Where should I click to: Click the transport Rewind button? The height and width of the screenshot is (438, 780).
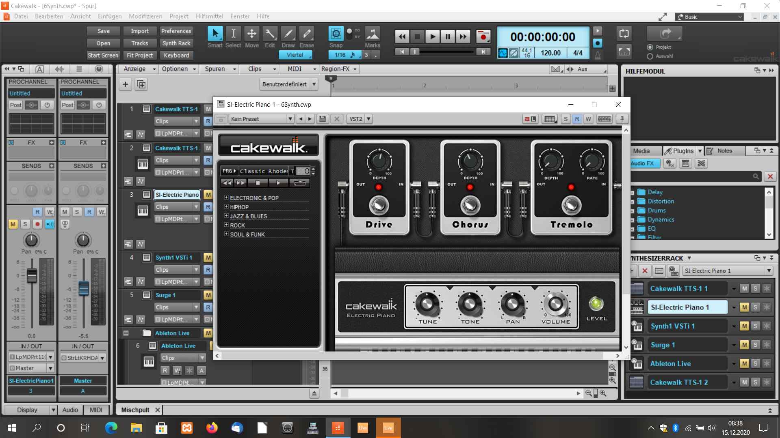click(x=402, y=37)
